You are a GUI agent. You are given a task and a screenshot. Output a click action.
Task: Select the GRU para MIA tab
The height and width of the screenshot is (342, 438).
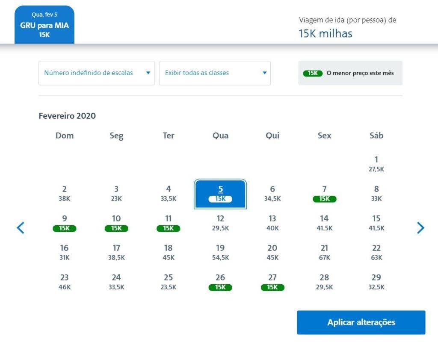pos(44,25)
